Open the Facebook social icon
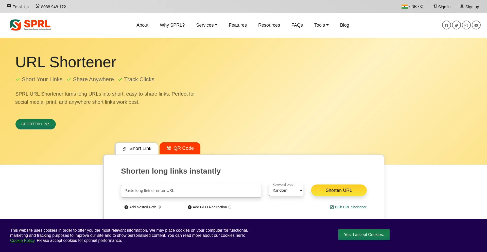The height and width of the screenshot is (252, 487). click(446, 25)
